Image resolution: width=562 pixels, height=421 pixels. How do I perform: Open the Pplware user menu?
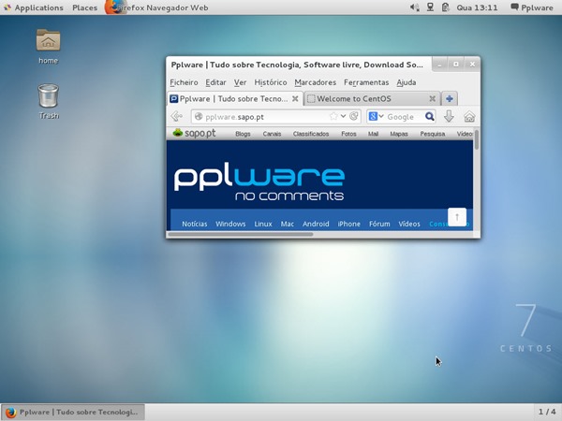[x=531, y=7]
